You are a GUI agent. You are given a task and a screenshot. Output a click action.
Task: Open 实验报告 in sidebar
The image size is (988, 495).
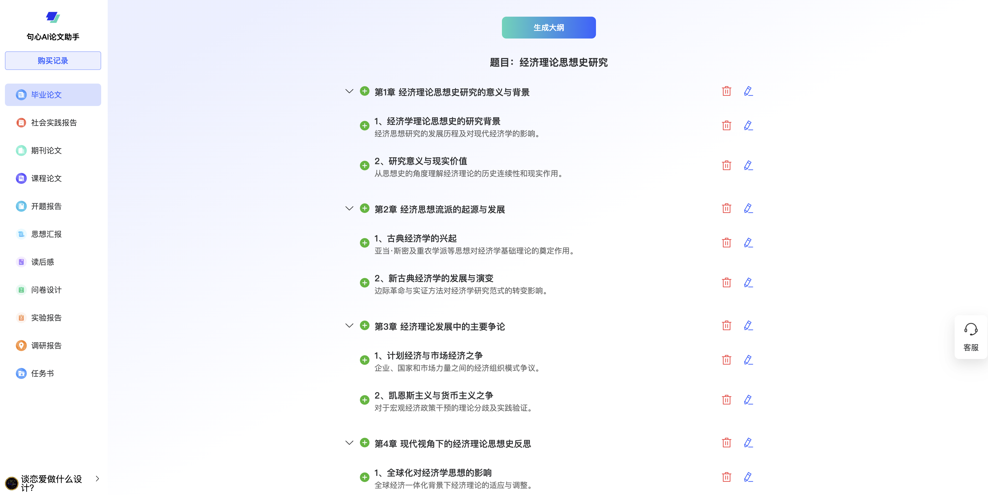pos(53,318)
